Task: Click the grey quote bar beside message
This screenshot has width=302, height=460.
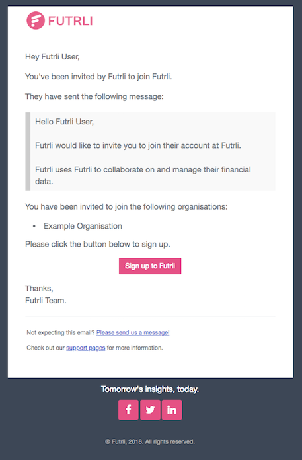Action: tap(28, 151)
